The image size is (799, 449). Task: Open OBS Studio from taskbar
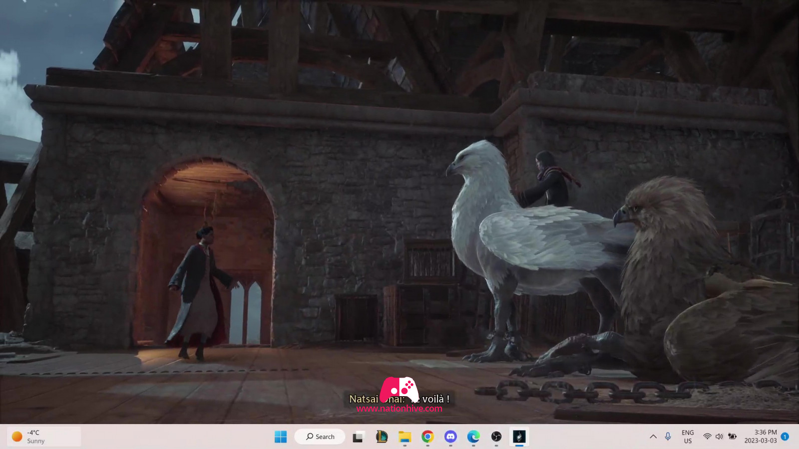pyautogui.click(x=496, y=437)
